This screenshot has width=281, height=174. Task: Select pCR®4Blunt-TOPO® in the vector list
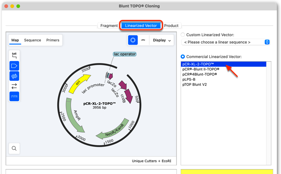[224, 74]
